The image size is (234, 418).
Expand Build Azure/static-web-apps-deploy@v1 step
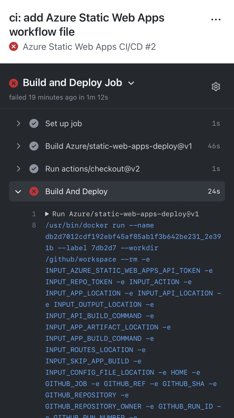(18, 146)
